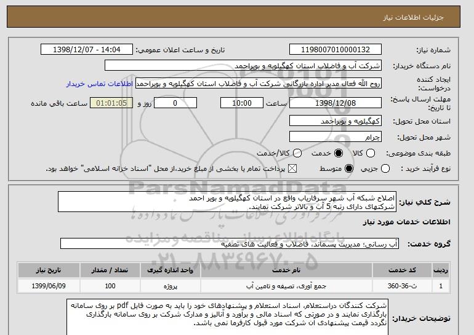Click the شرح کلی نیاز label
The width and height of the screenshot is (474, 335).
tap(425, 202)
